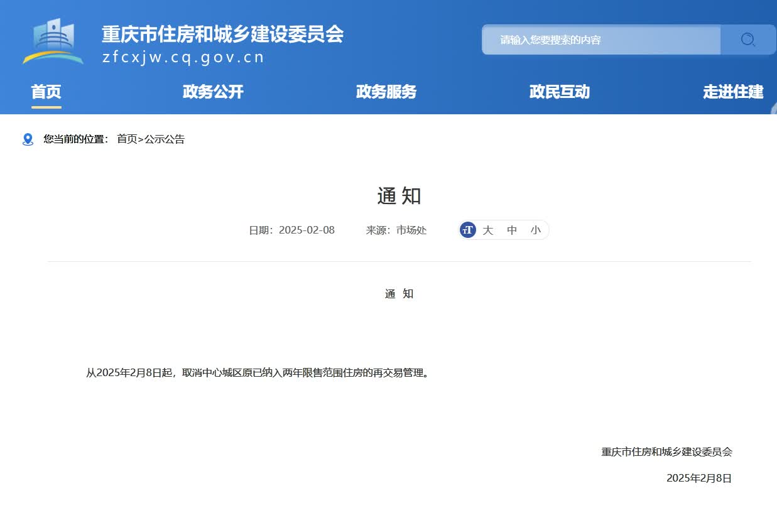This screenshot has width=777, height=513.
Task: Click the zfcxjw.cq.gov.cn site address text
Action: coord(183,58)
